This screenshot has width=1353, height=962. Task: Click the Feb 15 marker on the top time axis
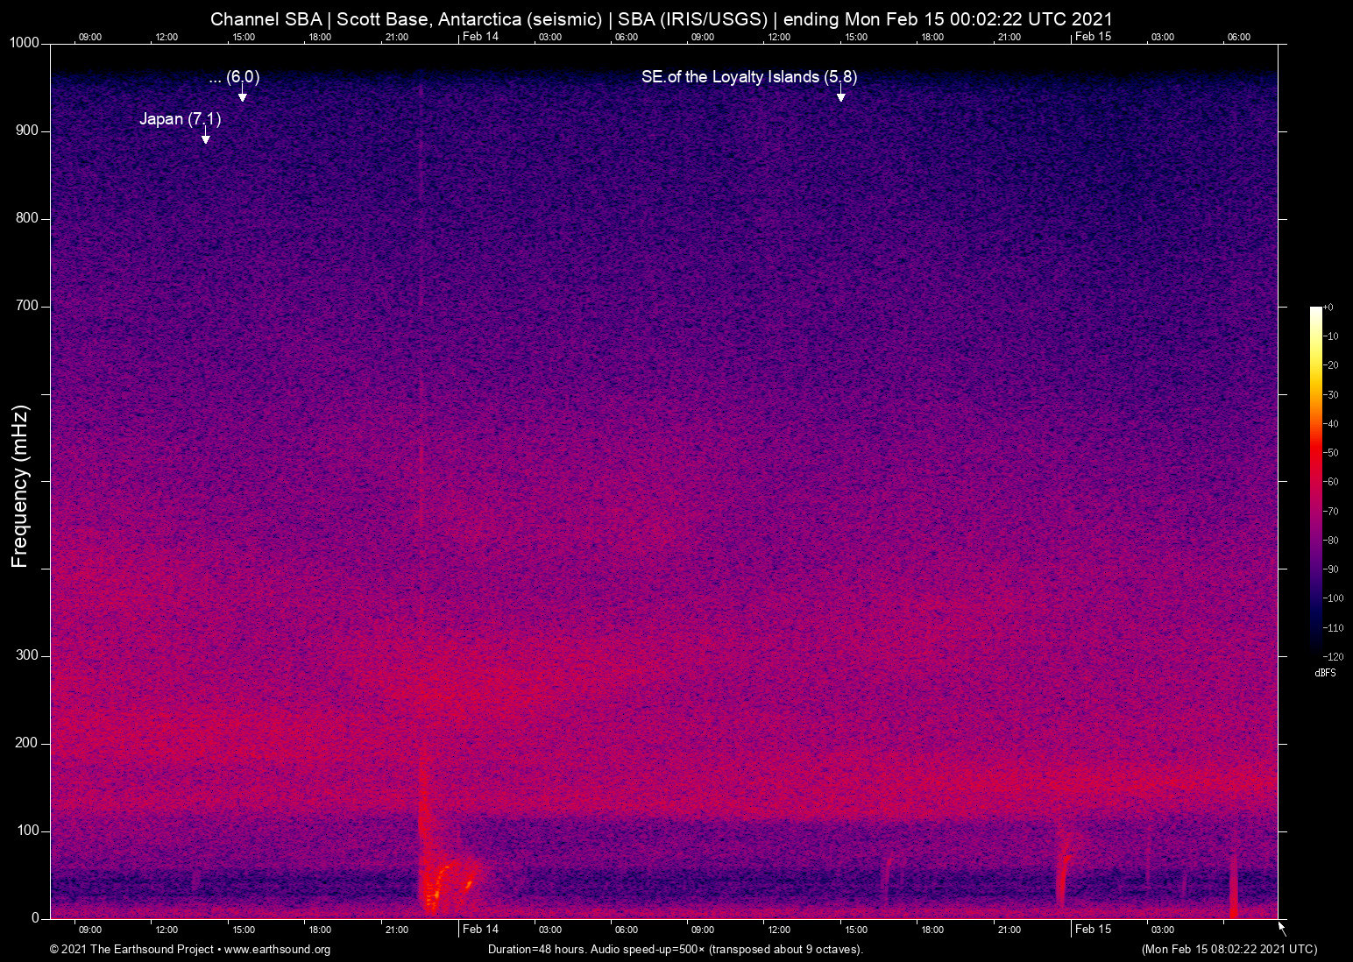point(1093,36)
